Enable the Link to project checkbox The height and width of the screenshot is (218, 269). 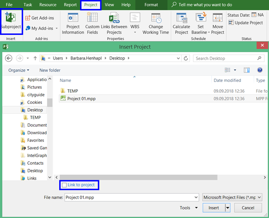coord(65,185)
